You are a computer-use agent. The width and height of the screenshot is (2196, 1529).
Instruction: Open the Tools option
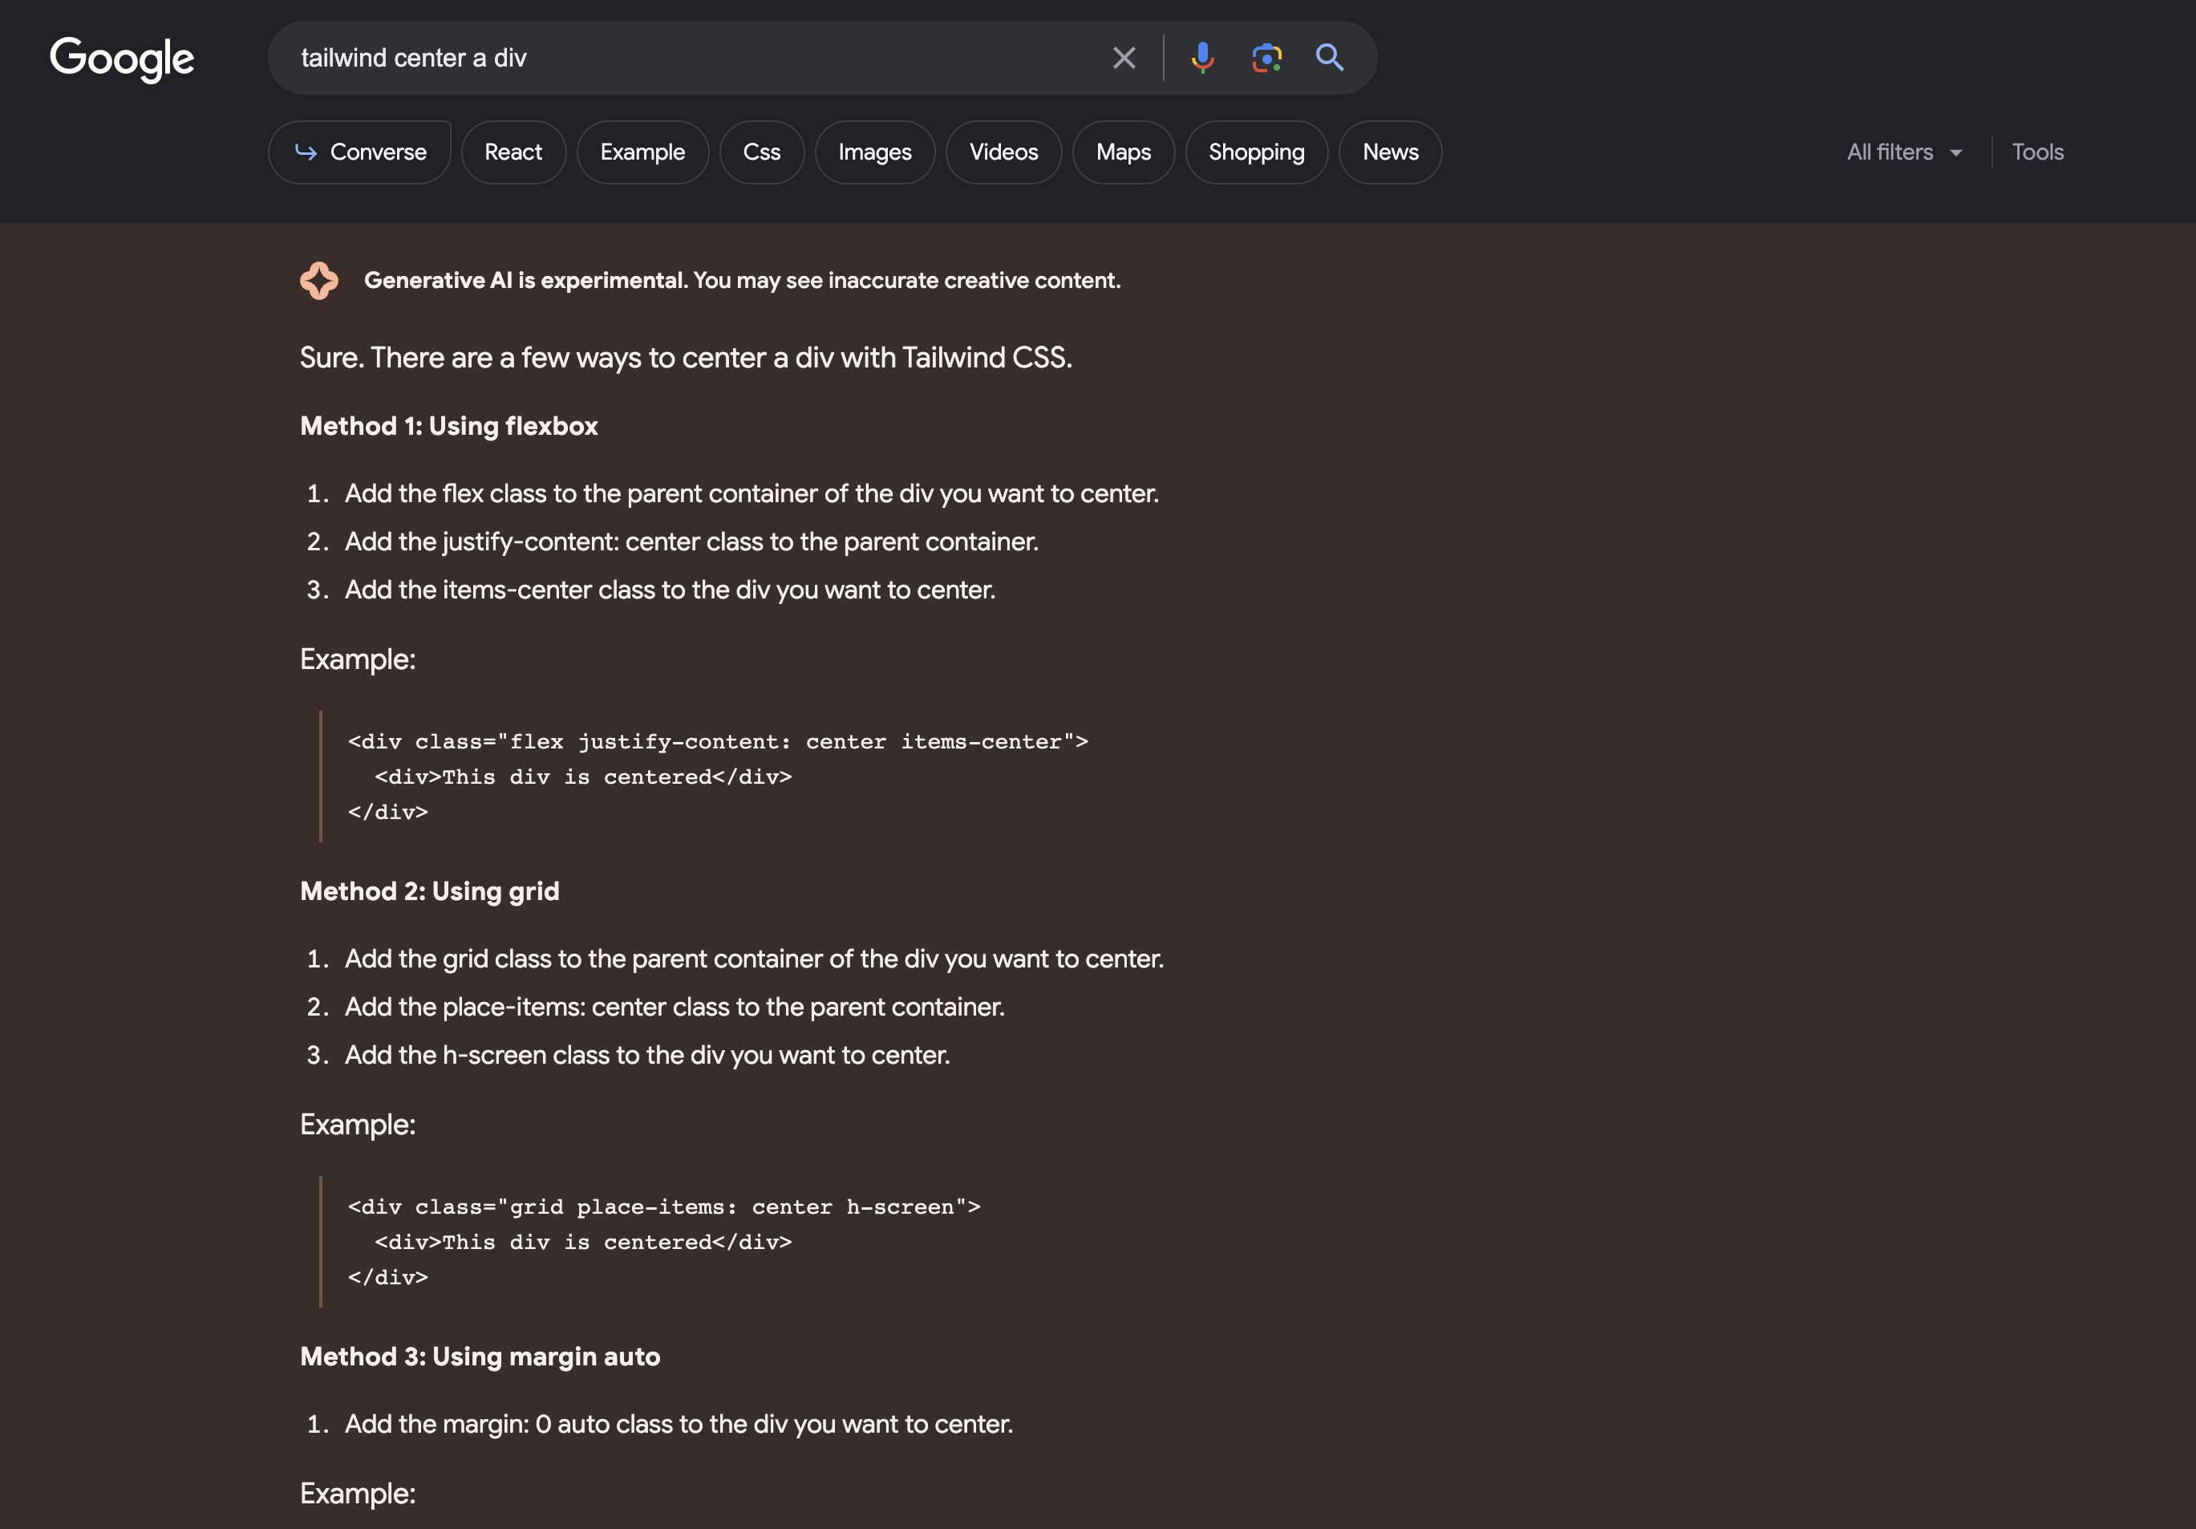(2037, 152)
